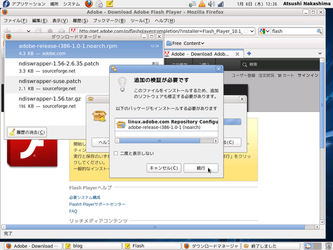
Task: Switch to blog taskbar window
Action: tap(93, 246)
